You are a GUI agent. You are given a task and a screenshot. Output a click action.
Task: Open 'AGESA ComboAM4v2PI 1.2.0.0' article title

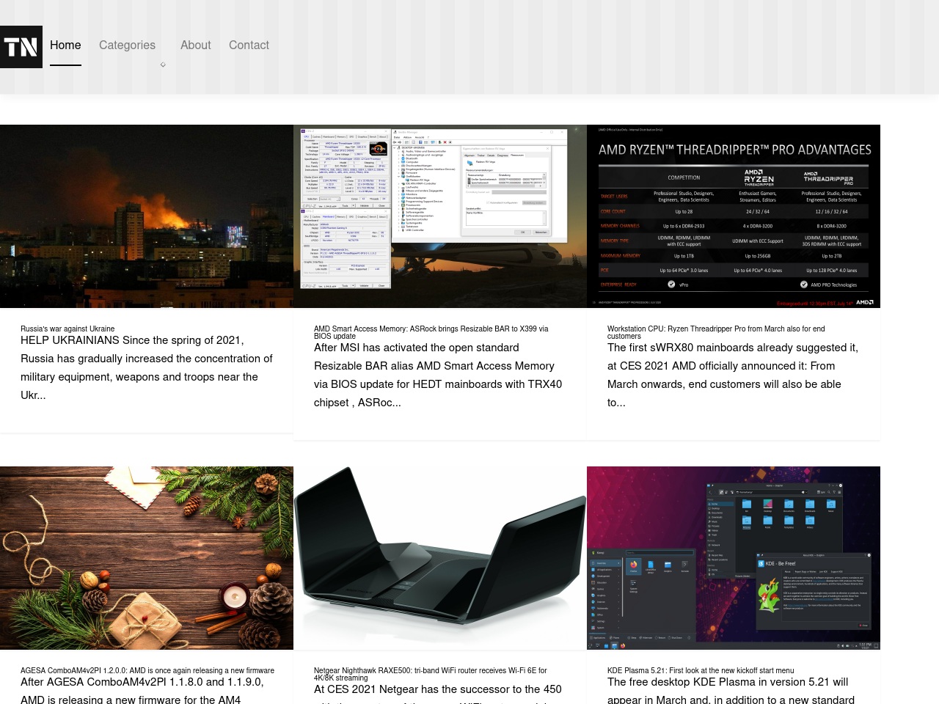point(147,670)
